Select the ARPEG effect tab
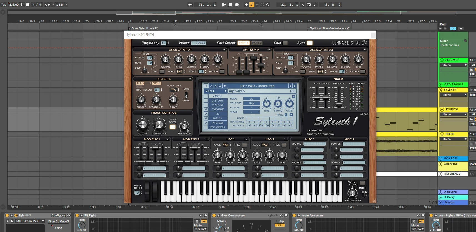Image resolution: width=476 pixels, height=232 pixels. [x=217, y=96]
